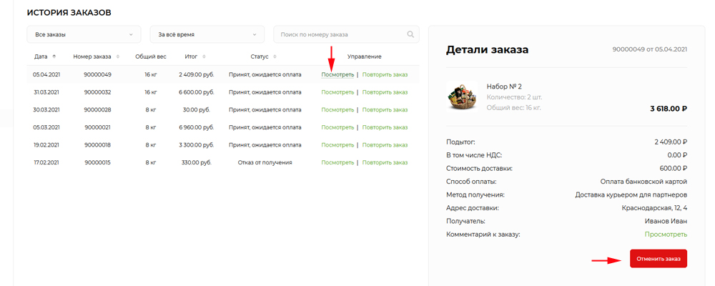Viewport: 715px width, 286px height.
Task: View the declined order 90000015
Action: [337, 162]
